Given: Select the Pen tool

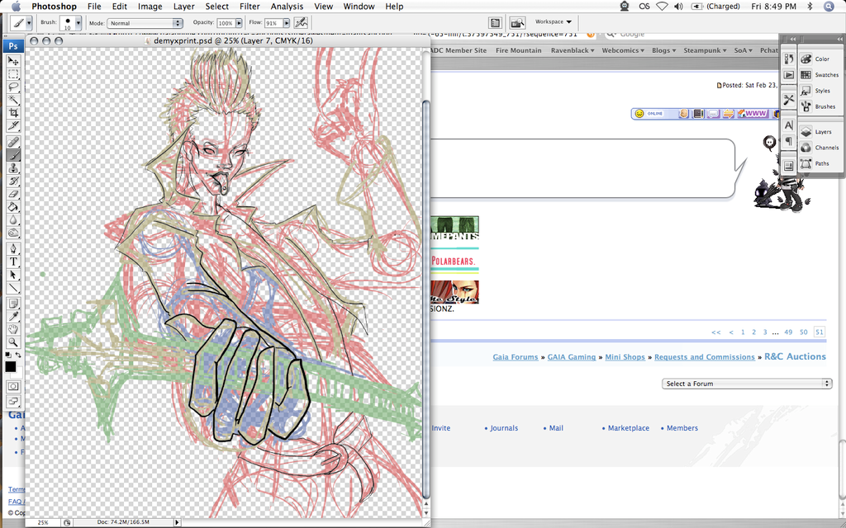Looking at the screenshot, I should point(13,249).
